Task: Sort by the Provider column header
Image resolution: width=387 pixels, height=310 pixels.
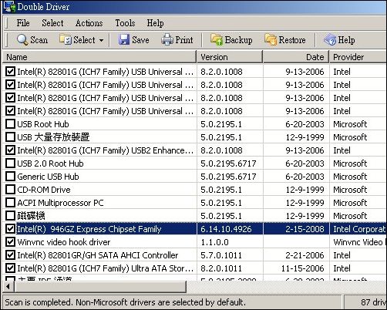Action: 358,57
